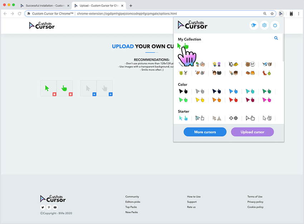Toggle the extension power button
This screenshot has width=304, height=224.
[275, 25]
